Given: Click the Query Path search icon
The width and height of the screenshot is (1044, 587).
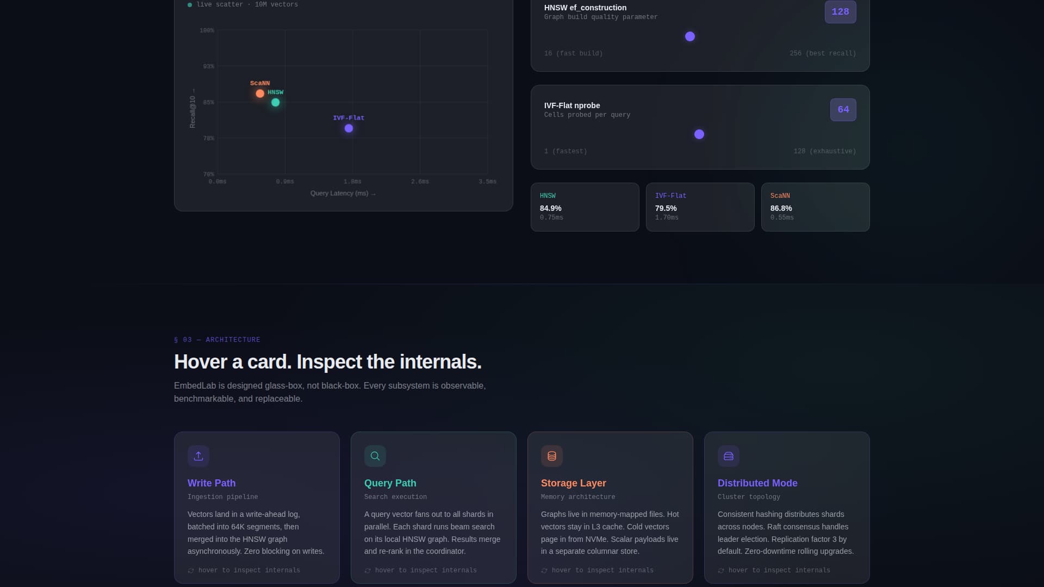Looking at the screenshot, I should coord(375,456).
